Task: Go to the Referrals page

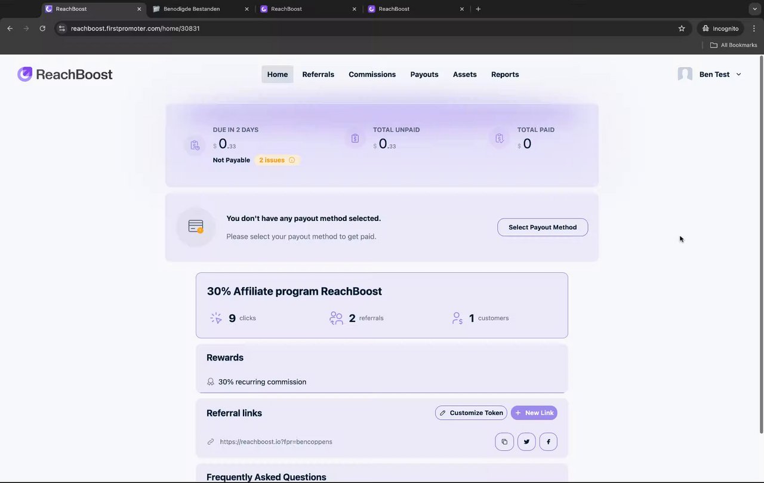Action: click(318, 75)
